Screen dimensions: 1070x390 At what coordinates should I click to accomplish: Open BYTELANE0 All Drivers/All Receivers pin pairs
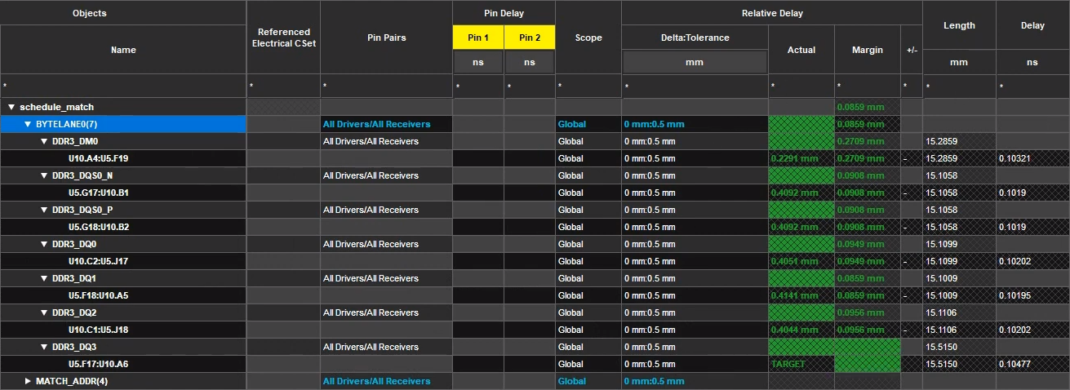coord(376,124)
